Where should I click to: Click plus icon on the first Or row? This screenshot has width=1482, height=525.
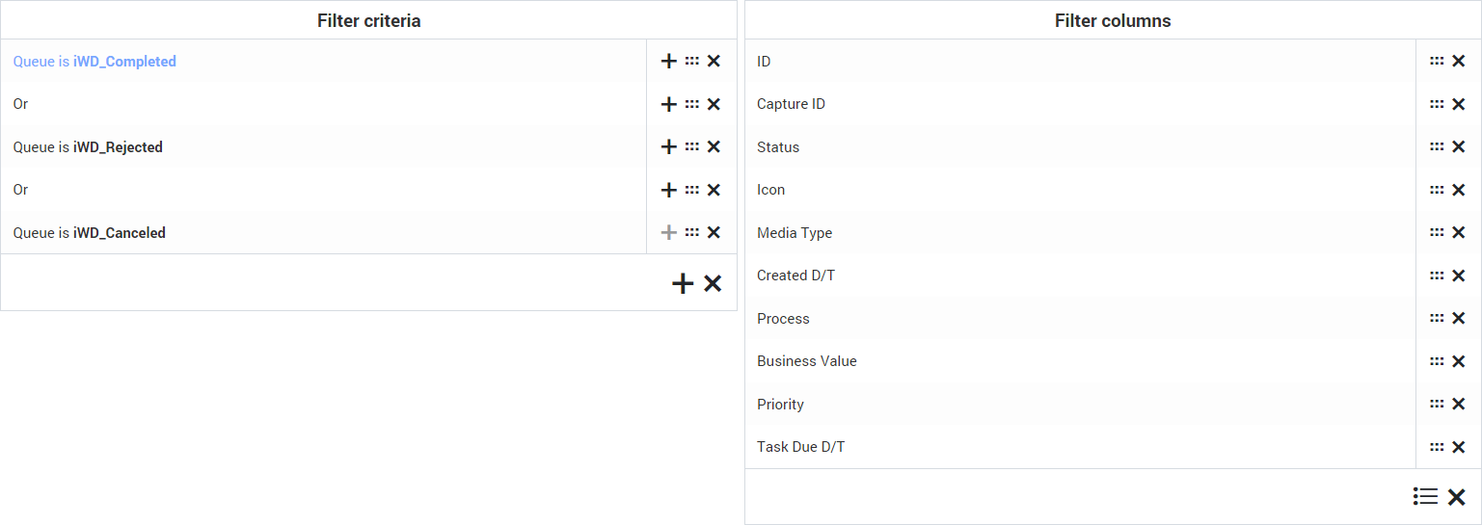pos(668,104)
